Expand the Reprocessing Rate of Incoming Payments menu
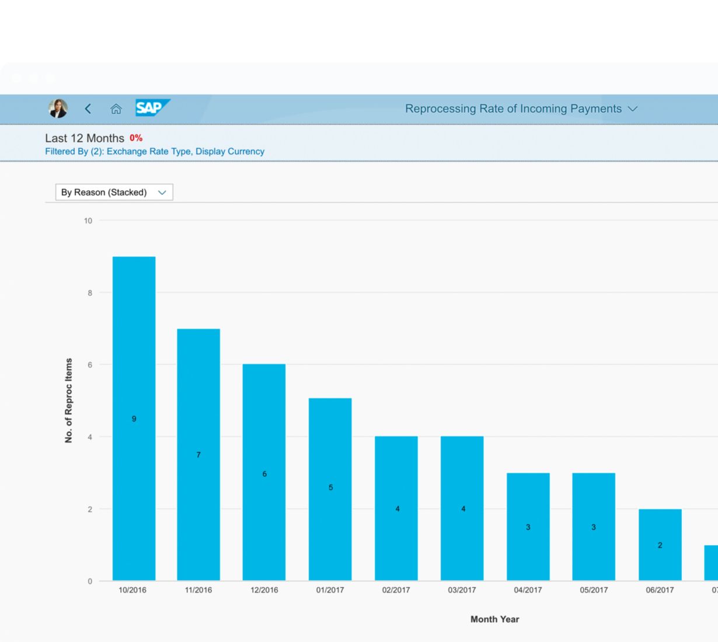The image size is (718, 642). tap(521, 109)
